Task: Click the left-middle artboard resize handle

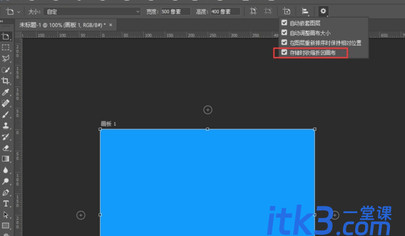Action: click(x=100, y=215)
